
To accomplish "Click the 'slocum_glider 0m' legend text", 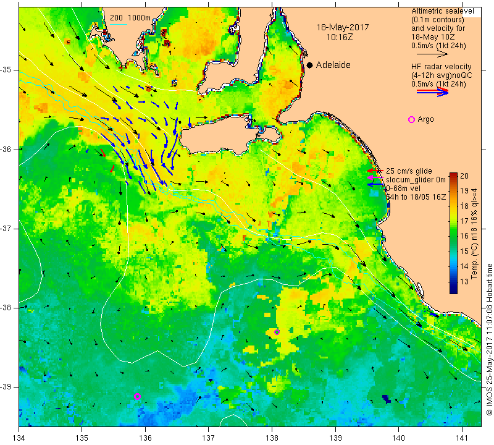I will click(416, 180).
